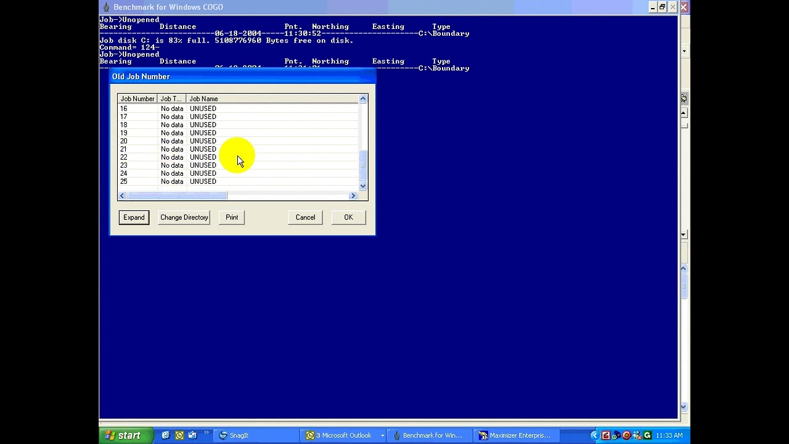Click the red circle tray icon

pyautogui.click(x=626, y=435)
